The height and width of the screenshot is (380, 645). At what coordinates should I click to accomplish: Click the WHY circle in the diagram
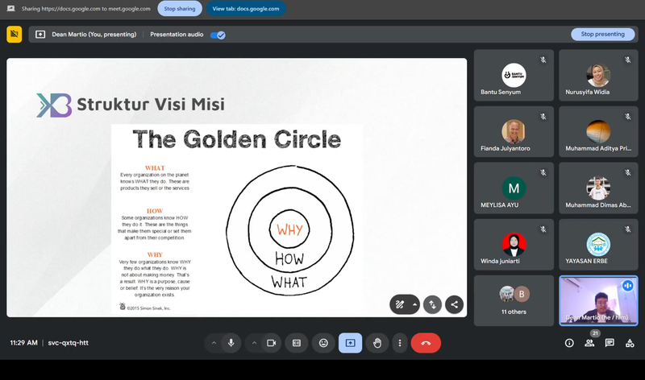coord(289,229)
